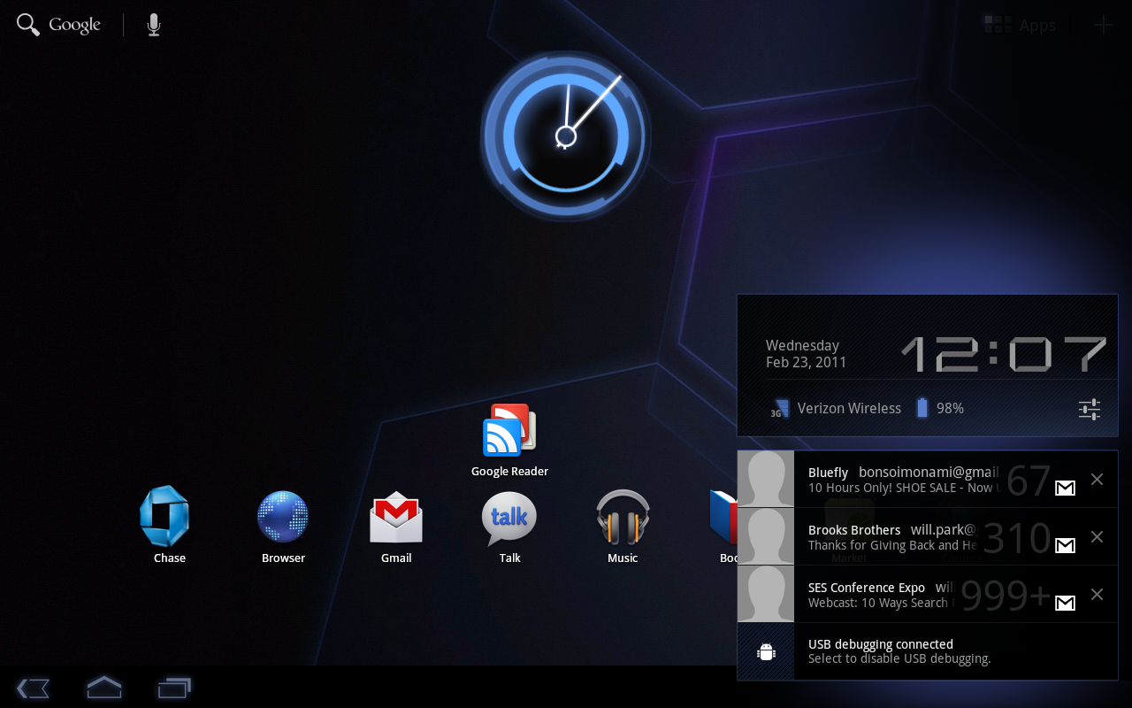Open the Talk app
This screenshot has height=708, width=1132.
509,519
